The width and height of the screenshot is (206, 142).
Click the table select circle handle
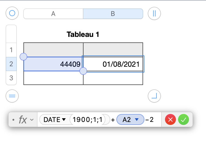[x=12, y=13]
